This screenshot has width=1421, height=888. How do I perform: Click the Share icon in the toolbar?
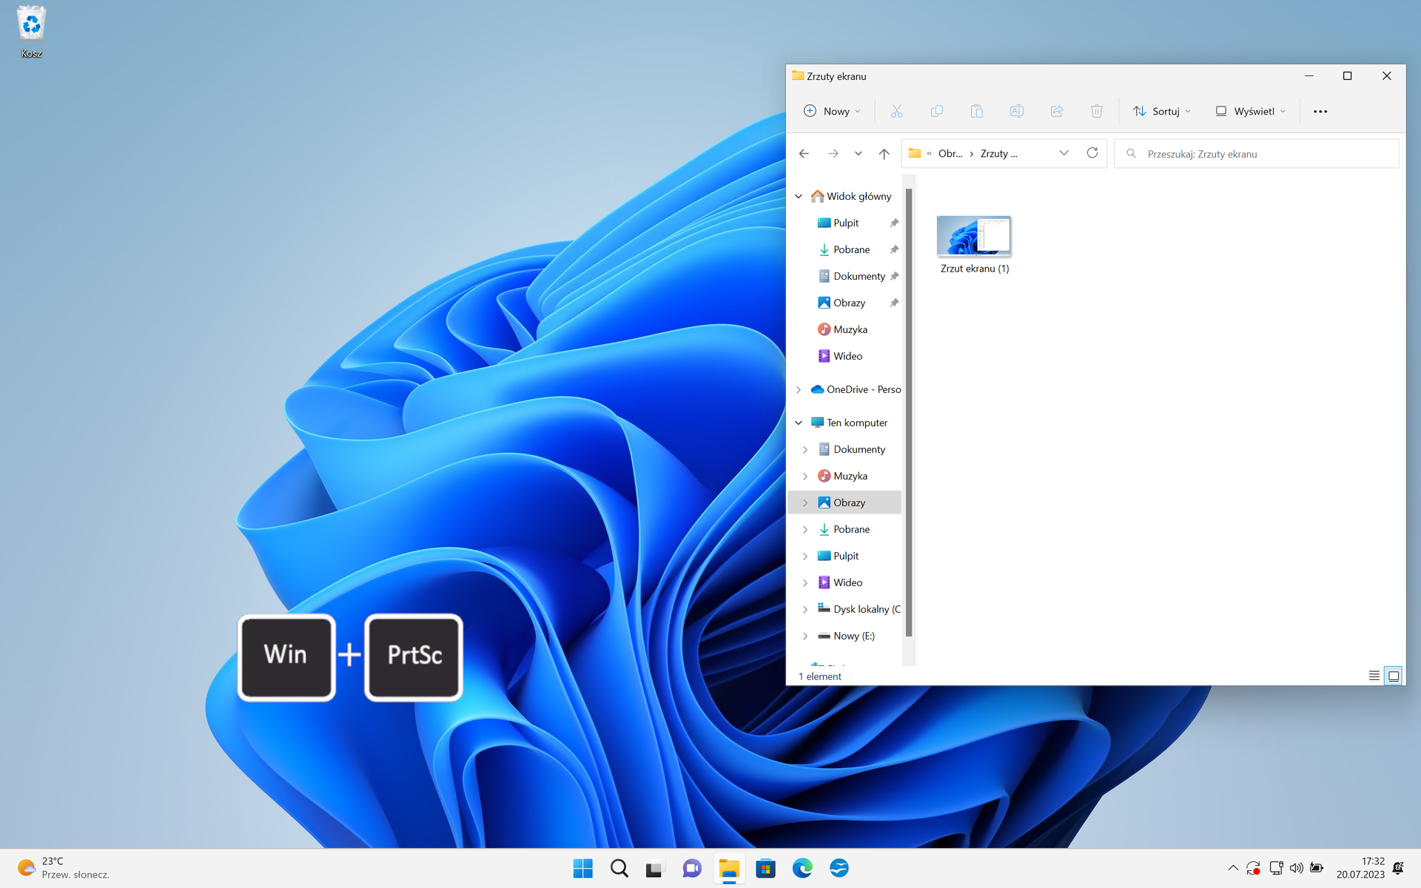coord(1056,110)
